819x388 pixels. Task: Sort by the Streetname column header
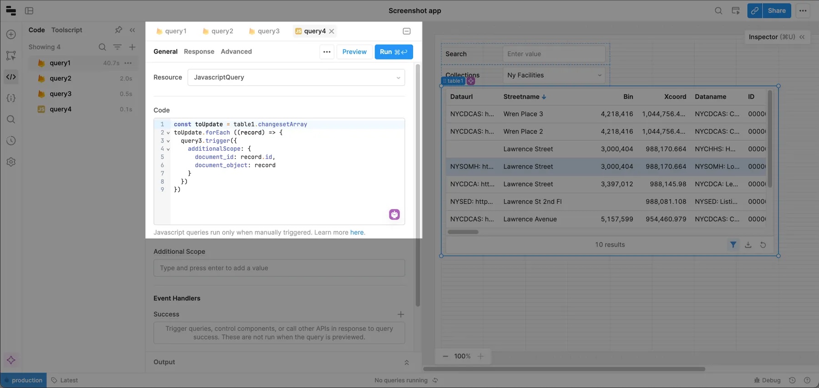point(525,97)
